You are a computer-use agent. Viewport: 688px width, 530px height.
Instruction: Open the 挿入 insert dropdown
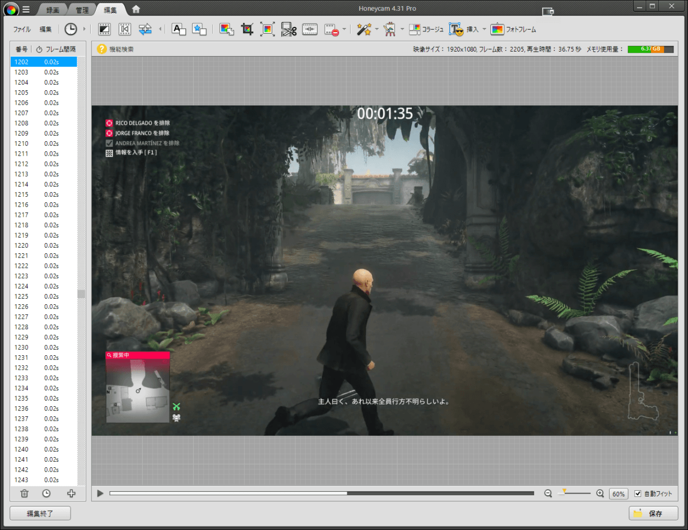[x=485, y=29]
